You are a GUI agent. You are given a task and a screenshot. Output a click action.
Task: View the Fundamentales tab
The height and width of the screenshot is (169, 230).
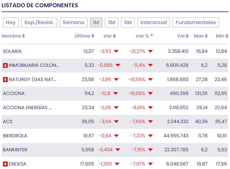coord(196,23)
